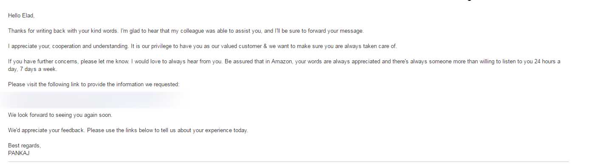Click the phrase "24 hours a" at the line end
596x164 pixels.
pos(548,62)
